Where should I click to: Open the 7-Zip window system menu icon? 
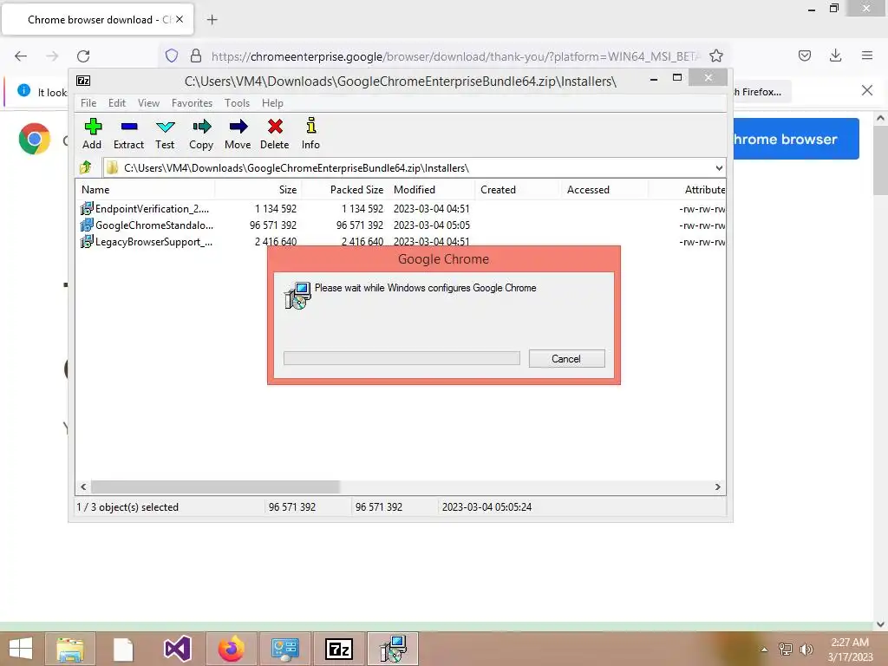pos(83,81)
